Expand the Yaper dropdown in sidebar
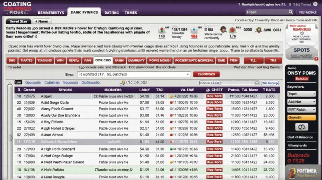Viewport: 322px width, 180px height. pos(301,94)
